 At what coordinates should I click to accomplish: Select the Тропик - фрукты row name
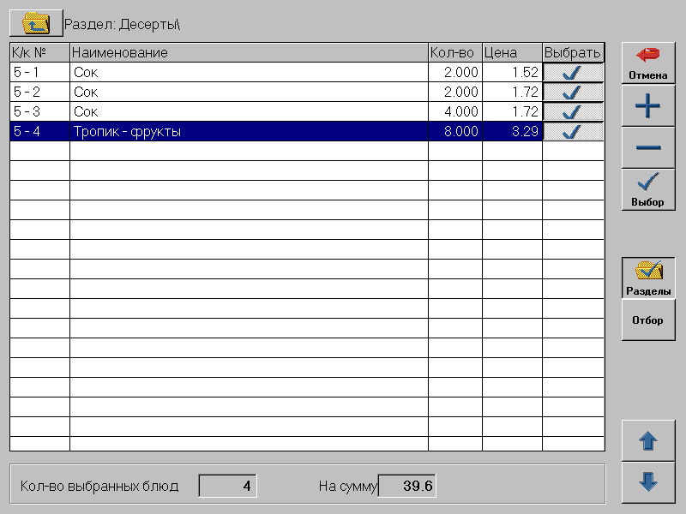click(249, 131)
